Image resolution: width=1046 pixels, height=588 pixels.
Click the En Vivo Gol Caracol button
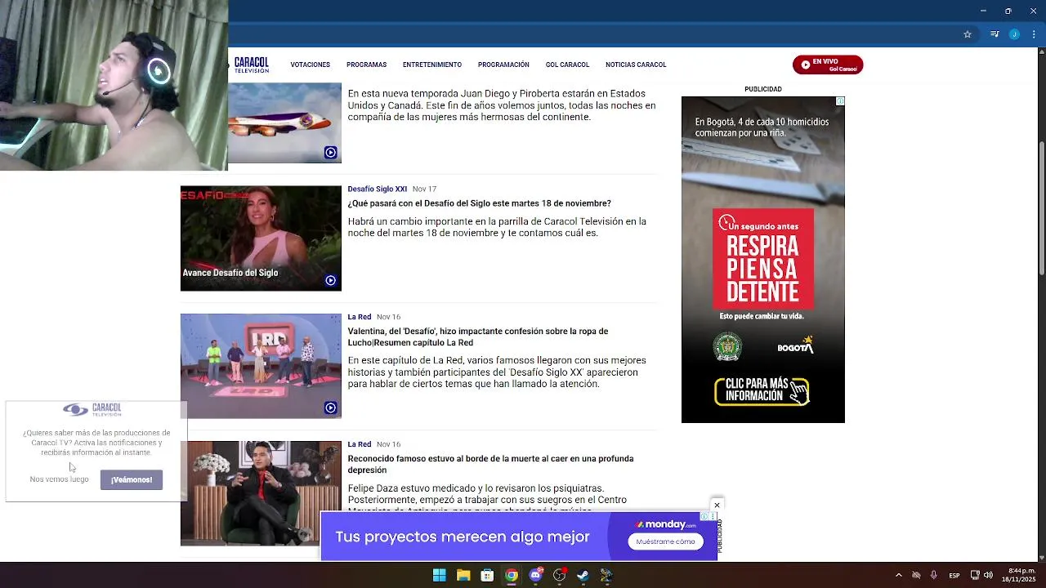pos(828,65)
